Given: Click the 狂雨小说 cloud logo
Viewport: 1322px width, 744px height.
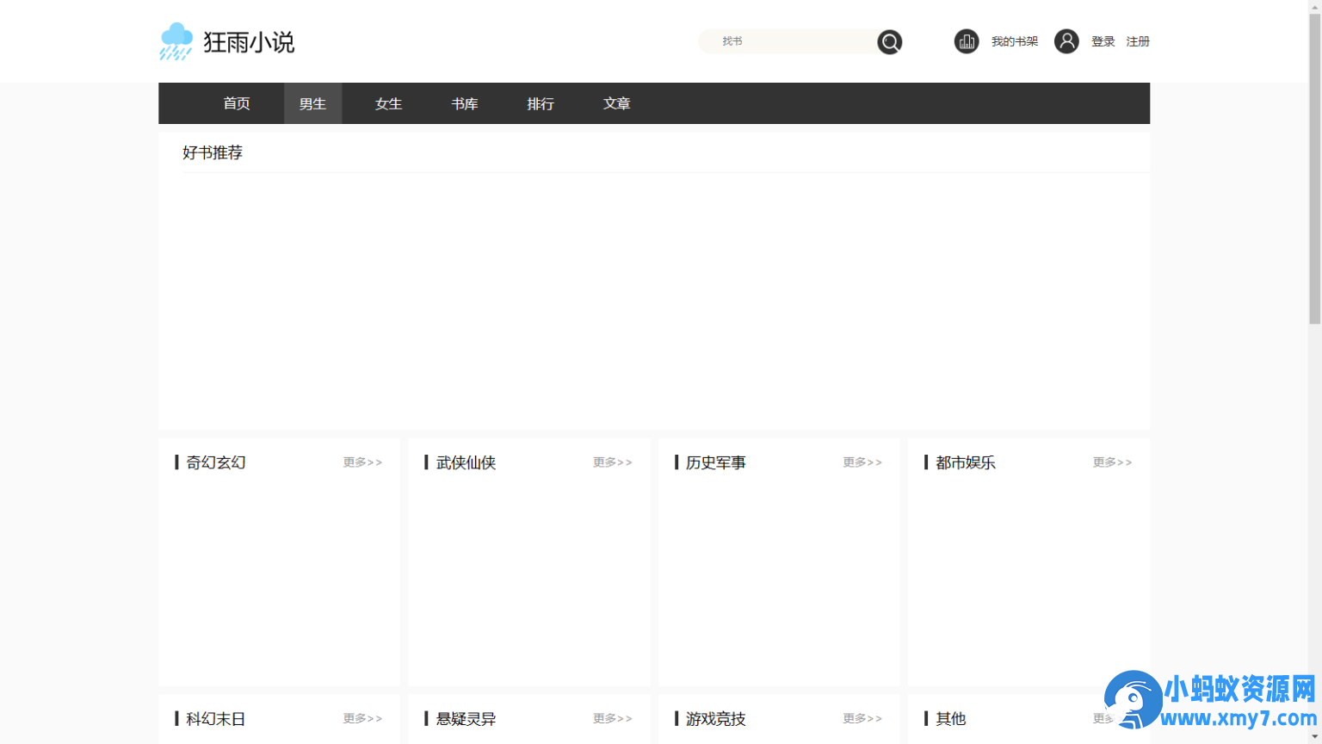Looking at the screenshot, I should coord(226,41).
